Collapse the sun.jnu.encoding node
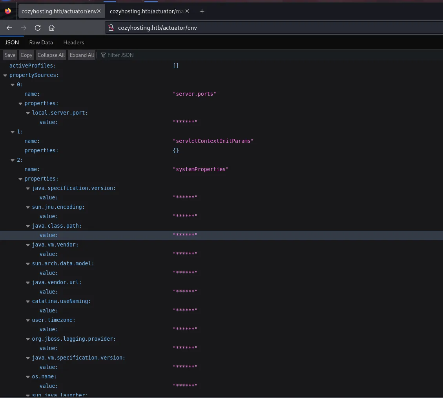The image size is (443, 398). tap(28, 207)
